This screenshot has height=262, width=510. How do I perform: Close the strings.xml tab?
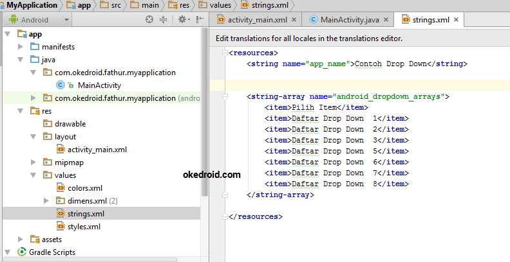tap(457, 20)
